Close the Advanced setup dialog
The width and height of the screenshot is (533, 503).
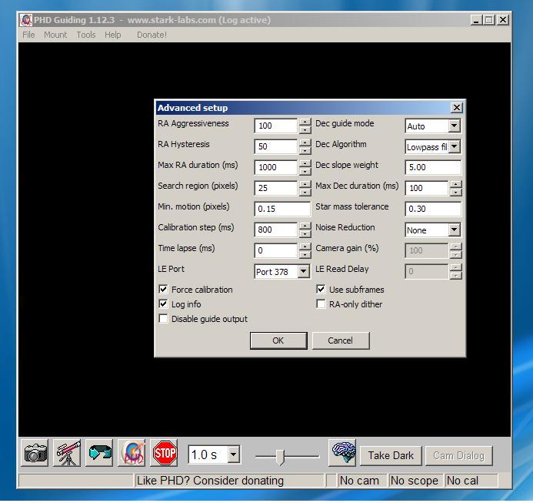click(457, 108)
